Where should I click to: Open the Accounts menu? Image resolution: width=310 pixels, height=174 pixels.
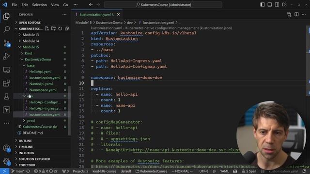coord(6,148)
